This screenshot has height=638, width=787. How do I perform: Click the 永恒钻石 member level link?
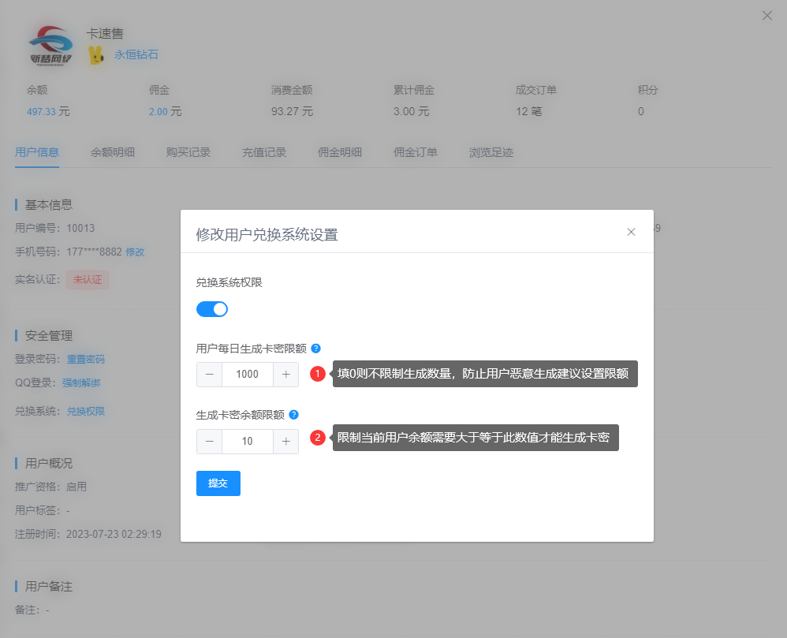click(x=136, y=54)
